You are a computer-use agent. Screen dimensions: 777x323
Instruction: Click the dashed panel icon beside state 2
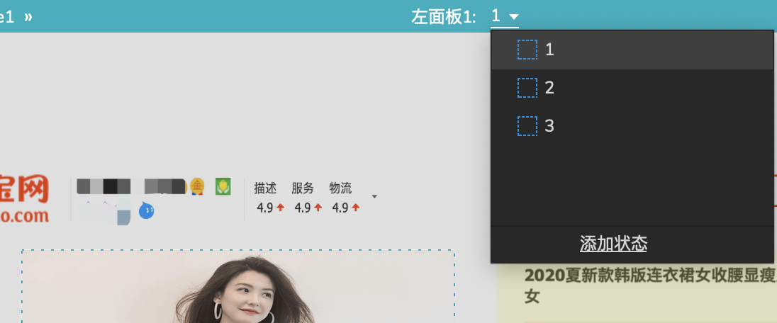(527, 88)
